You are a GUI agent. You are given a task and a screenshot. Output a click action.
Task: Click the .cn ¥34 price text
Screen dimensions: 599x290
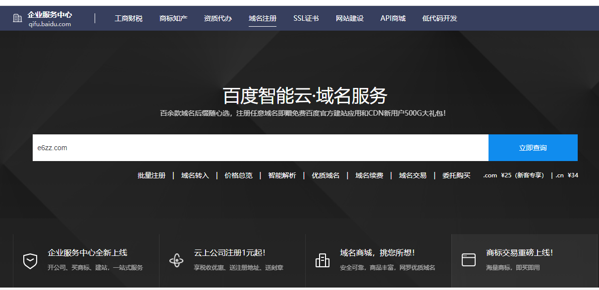click(567, 175)
